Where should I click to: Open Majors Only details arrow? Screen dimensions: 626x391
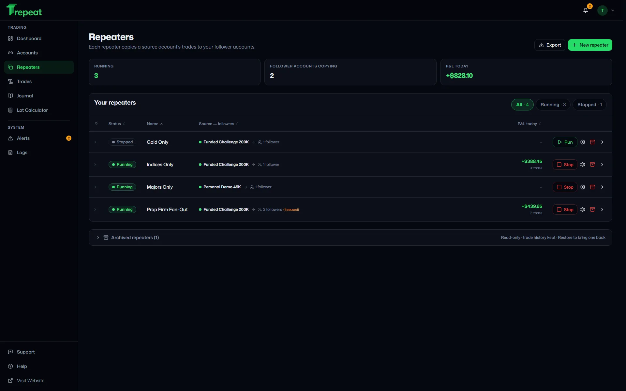tap(602, 187)
